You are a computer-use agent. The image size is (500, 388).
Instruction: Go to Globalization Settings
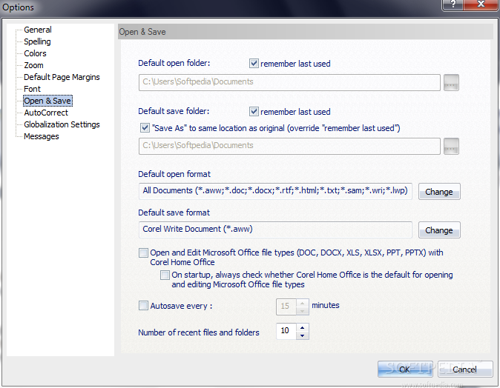[62, 124]
